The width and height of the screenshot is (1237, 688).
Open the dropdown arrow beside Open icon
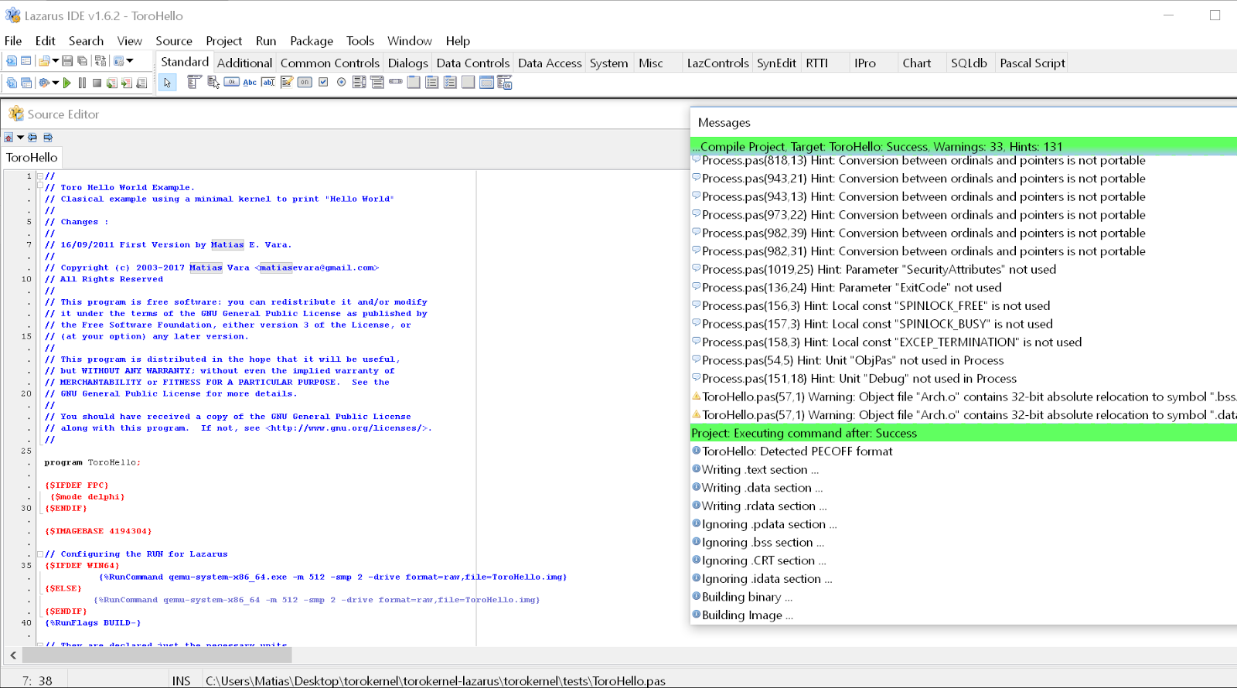click(x=56, y=60)
